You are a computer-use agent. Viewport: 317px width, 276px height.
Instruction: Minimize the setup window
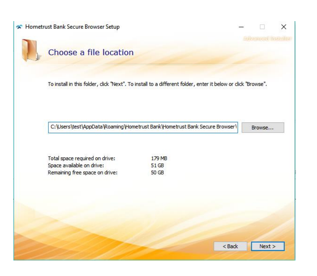coord(241,27)
